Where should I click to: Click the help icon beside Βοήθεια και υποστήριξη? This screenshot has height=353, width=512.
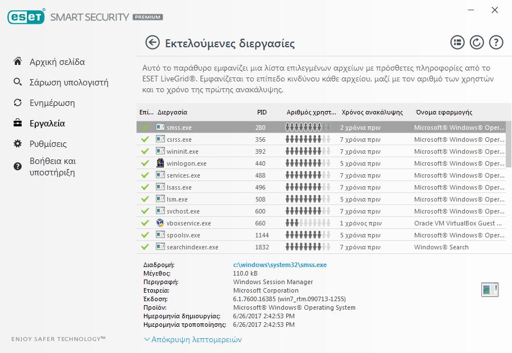coord(18,166)
